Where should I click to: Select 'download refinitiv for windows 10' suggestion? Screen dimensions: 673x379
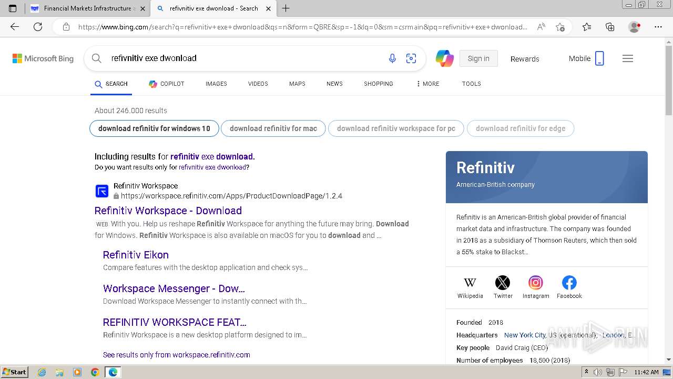(154, 128)
